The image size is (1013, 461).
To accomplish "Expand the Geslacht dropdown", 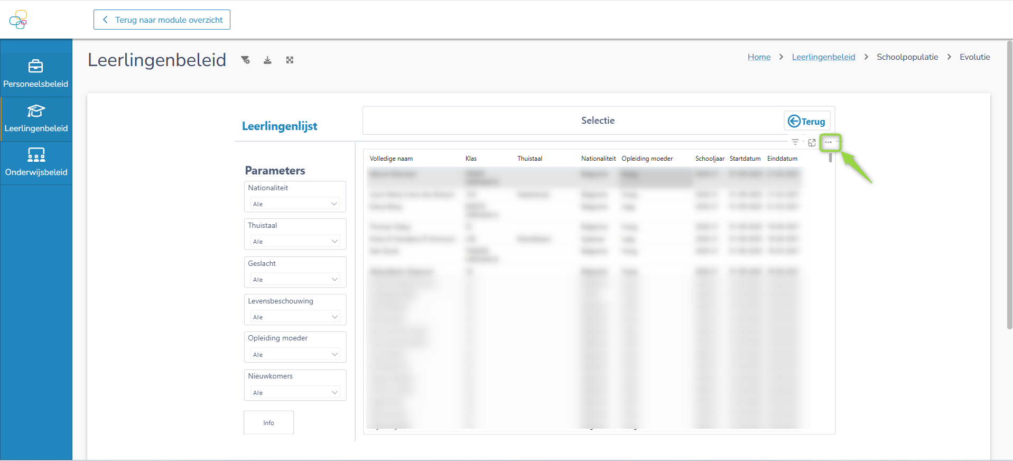I will [x=295, y=280].
